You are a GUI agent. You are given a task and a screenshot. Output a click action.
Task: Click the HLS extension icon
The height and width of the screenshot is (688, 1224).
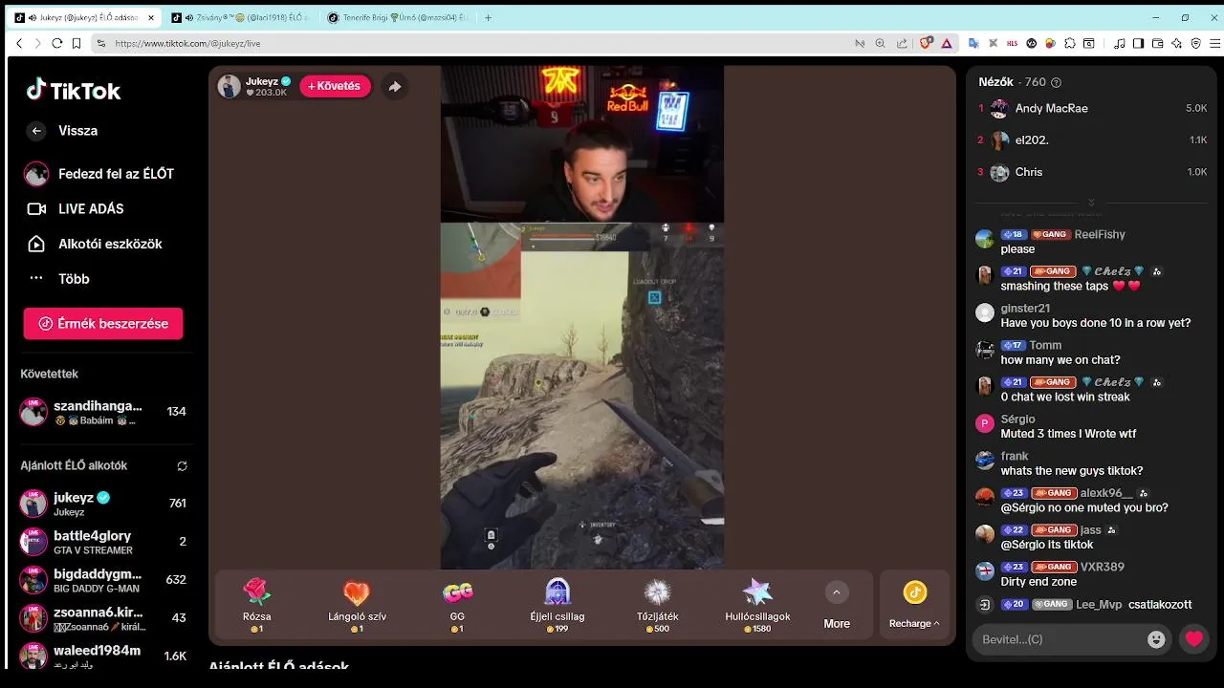click(x=1012, y=43)
